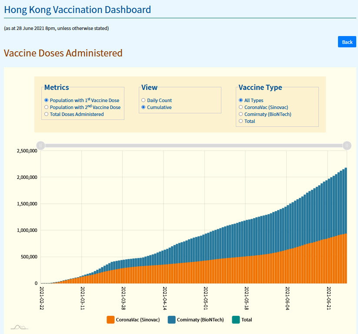Select All Types vaccine option
358x334 pixels.
[x=241, y=100]
